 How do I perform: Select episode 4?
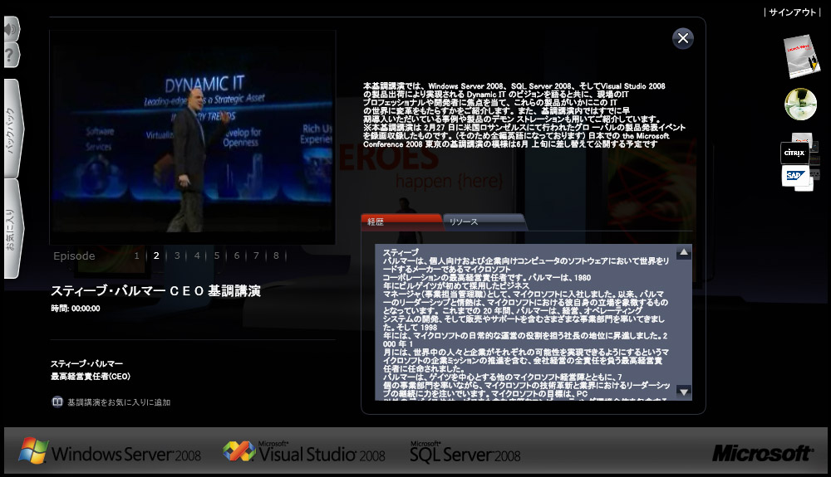pos(197,256)
